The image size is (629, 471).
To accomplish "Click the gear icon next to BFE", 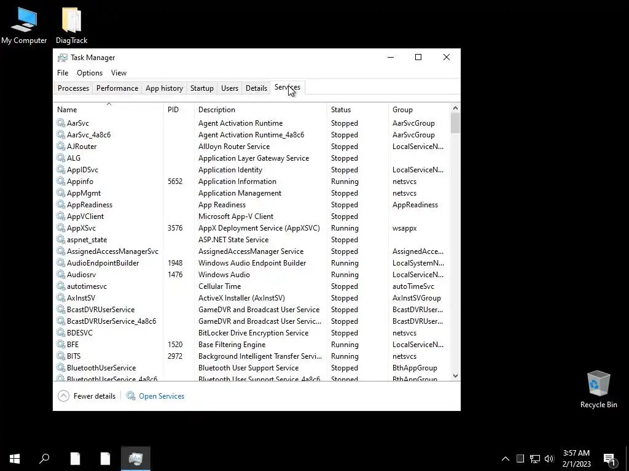I will 61,345.
